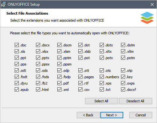Cancel the ONLYOFFICE setup

[141, 115]
